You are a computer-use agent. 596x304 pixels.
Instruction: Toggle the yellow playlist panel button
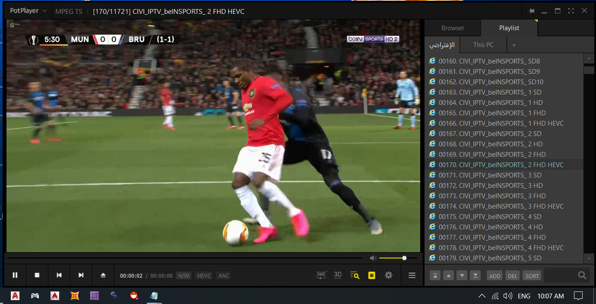click(371, 275)
